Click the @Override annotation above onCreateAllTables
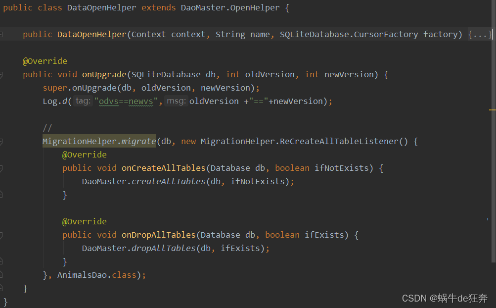Image resolution: width=496 pixels, height=308 pixels. (x=85, y=155)
